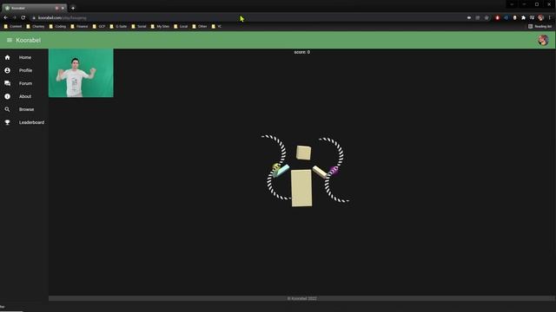Click the light blue left arm block
The image size is (556, 312).
281,171
